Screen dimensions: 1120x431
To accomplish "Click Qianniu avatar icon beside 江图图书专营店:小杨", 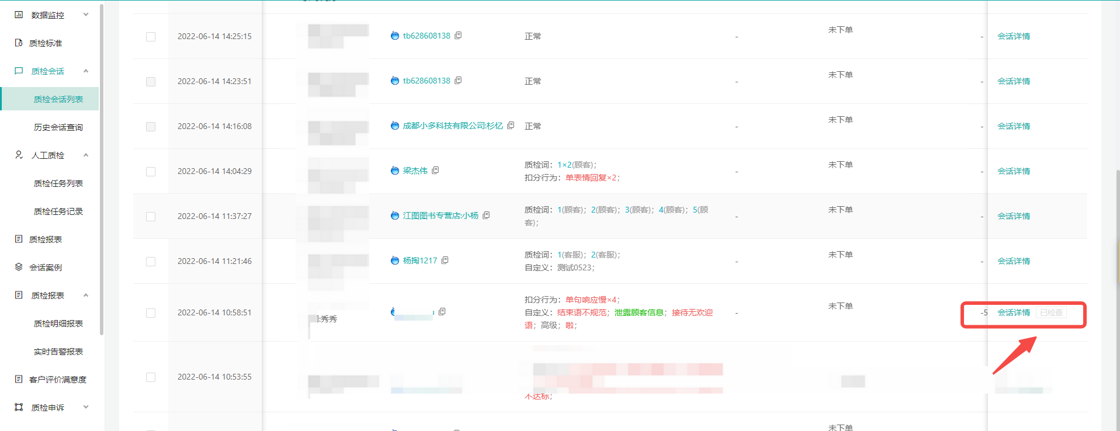I will point(395,215).
